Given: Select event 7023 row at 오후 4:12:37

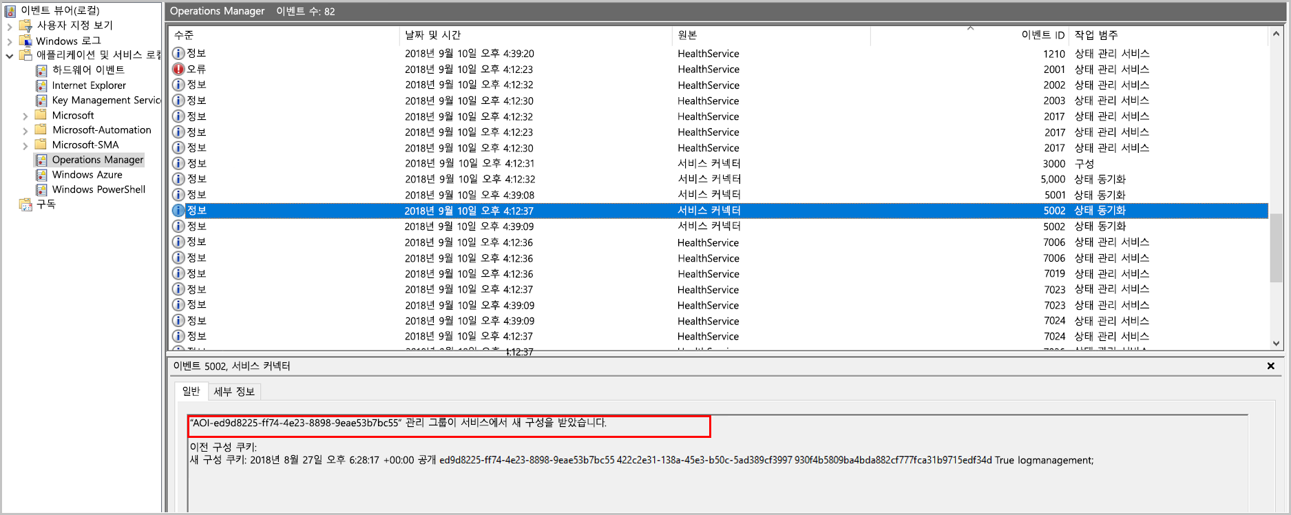Looking at the screenshot, I should click(x=718, y=289).
